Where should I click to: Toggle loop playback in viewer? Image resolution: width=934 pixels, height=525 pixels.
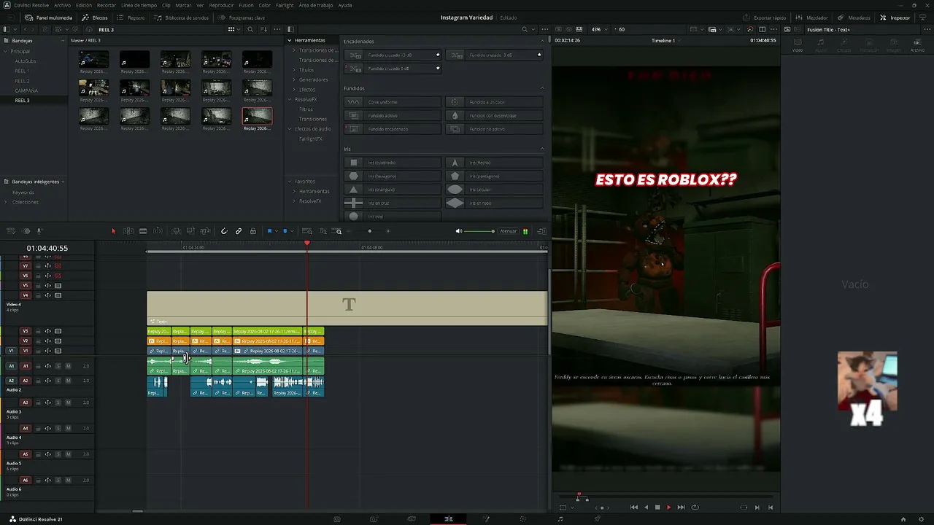[x=695, y=507]
